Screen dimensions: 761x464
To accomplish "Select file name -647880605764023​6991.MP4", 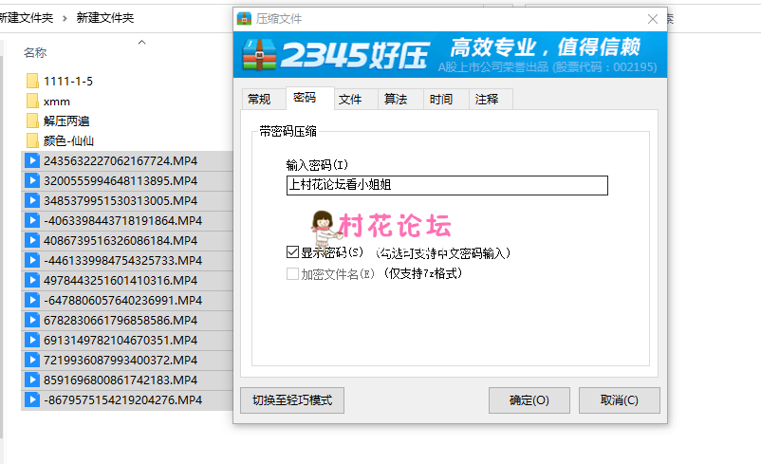I will pos(122,300).
